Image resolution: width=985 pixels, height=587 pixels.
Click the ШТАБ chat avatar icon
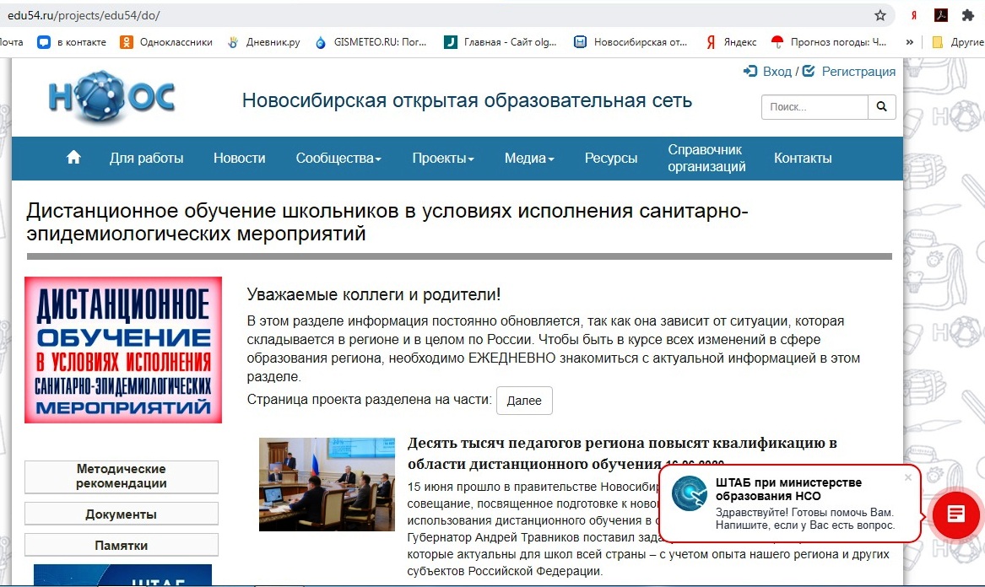[689, 493]
